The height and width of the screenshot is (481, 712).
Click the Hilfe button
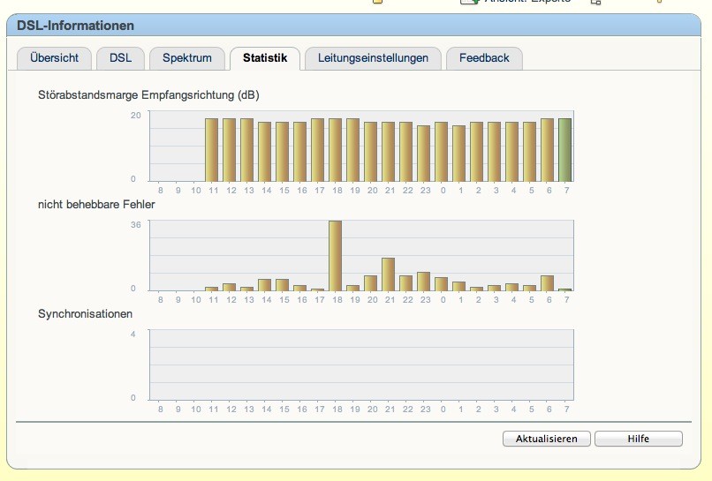coord(638,439)
